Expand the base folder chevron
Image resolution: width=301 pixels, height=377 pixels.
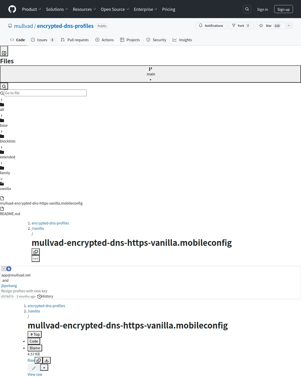point(2,116)
